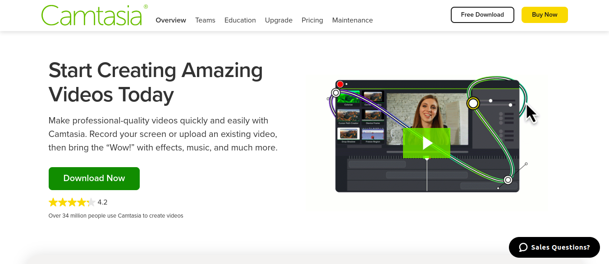Play the hero video with green play button

pyautogui.click(x=426, y=143)
